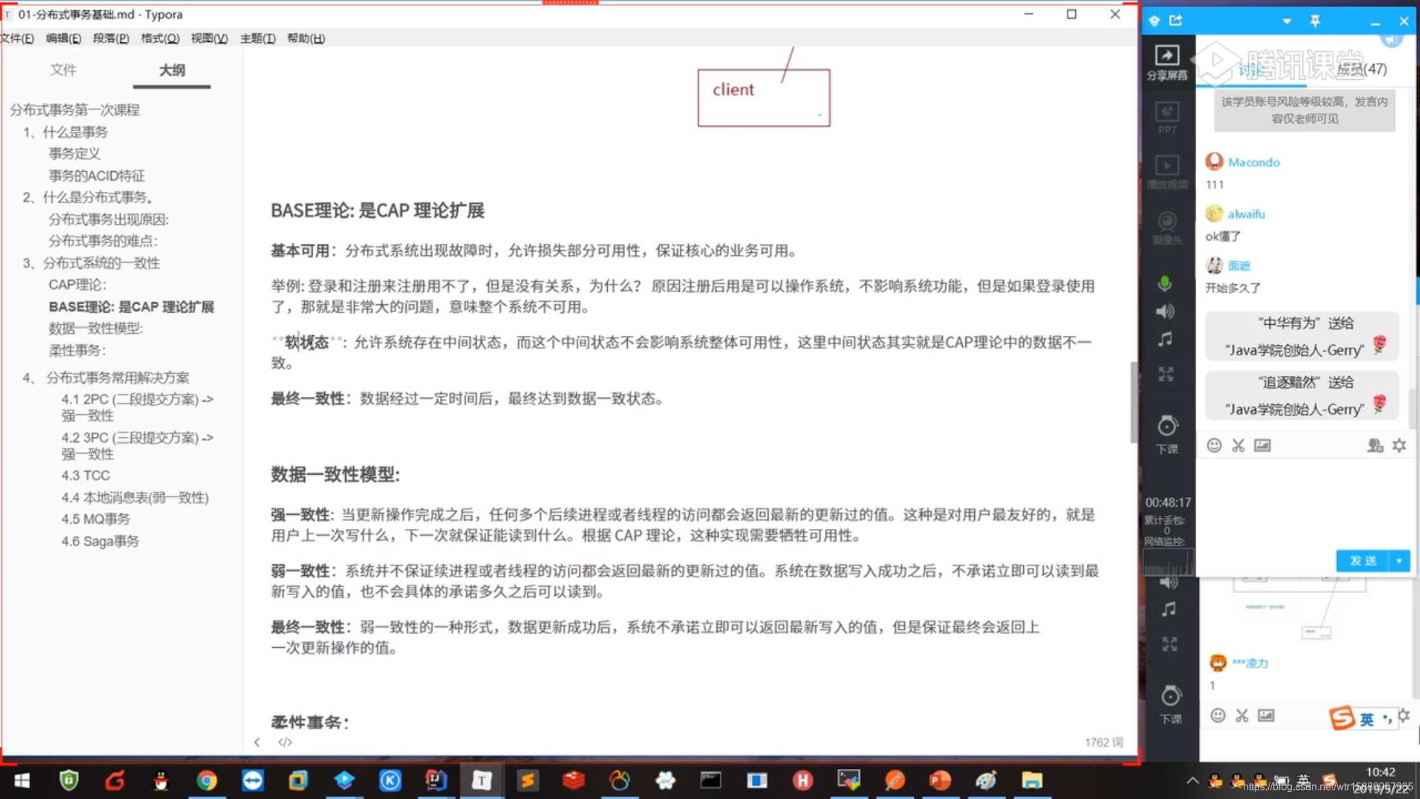Open the 主题(T) menu in Typora
1420x799 pixels.
point(257,39)
